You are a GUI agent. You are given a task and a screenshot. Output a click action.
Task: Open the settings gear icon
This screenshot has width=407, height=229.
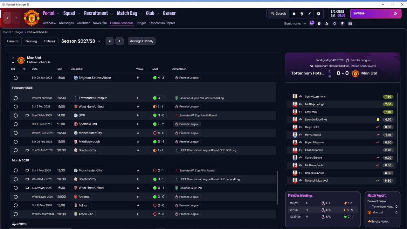319,14
